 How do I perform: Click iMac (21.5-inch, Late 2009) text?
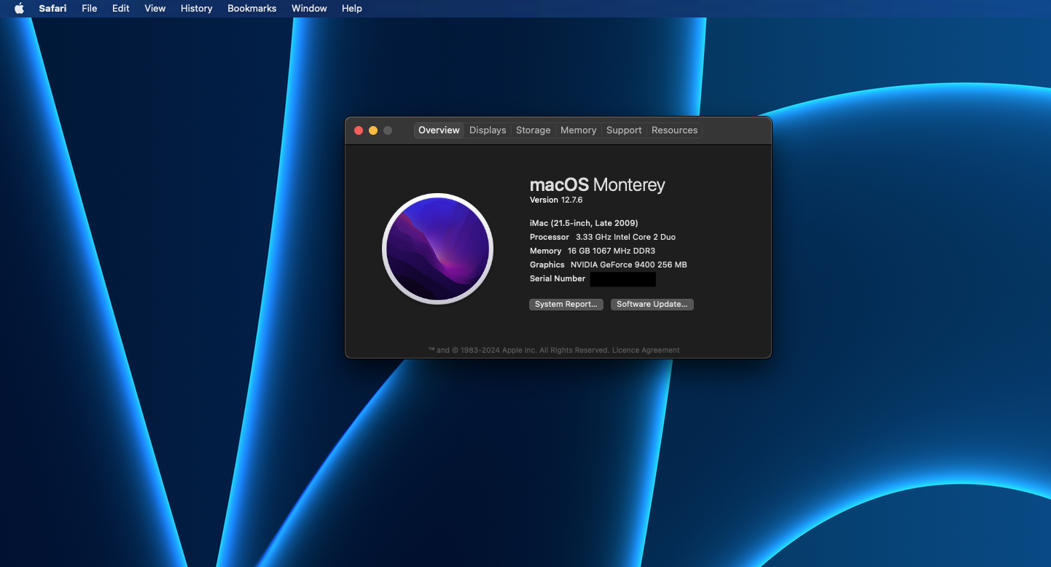pos(584,223)
